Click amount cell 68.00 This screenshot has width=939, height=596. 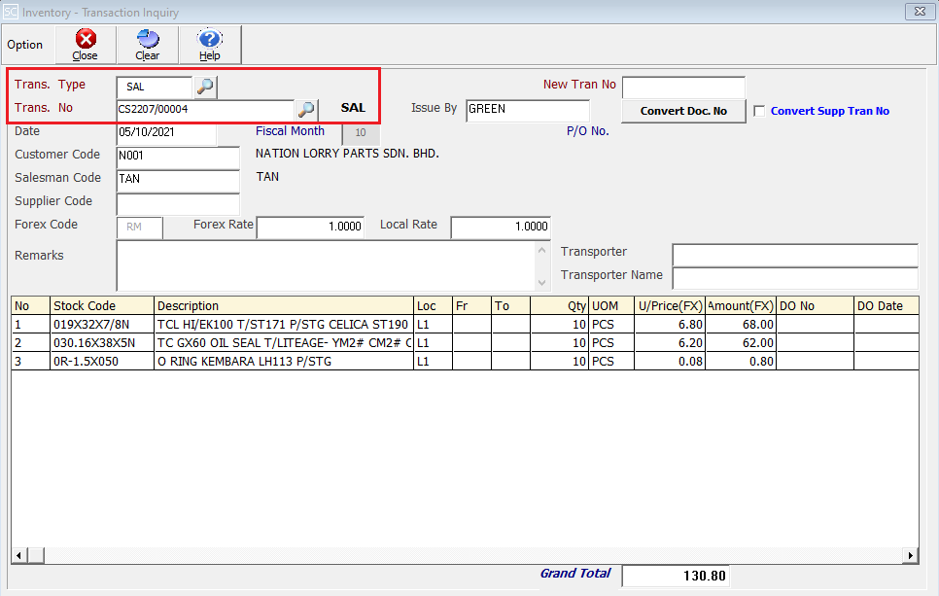click(x=741, y=324)
